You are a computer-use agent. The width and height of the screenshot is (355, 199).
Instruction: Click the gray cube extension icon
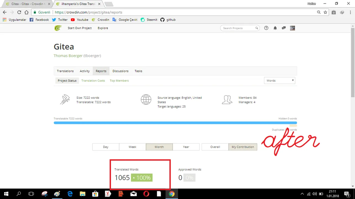[342, 12]
